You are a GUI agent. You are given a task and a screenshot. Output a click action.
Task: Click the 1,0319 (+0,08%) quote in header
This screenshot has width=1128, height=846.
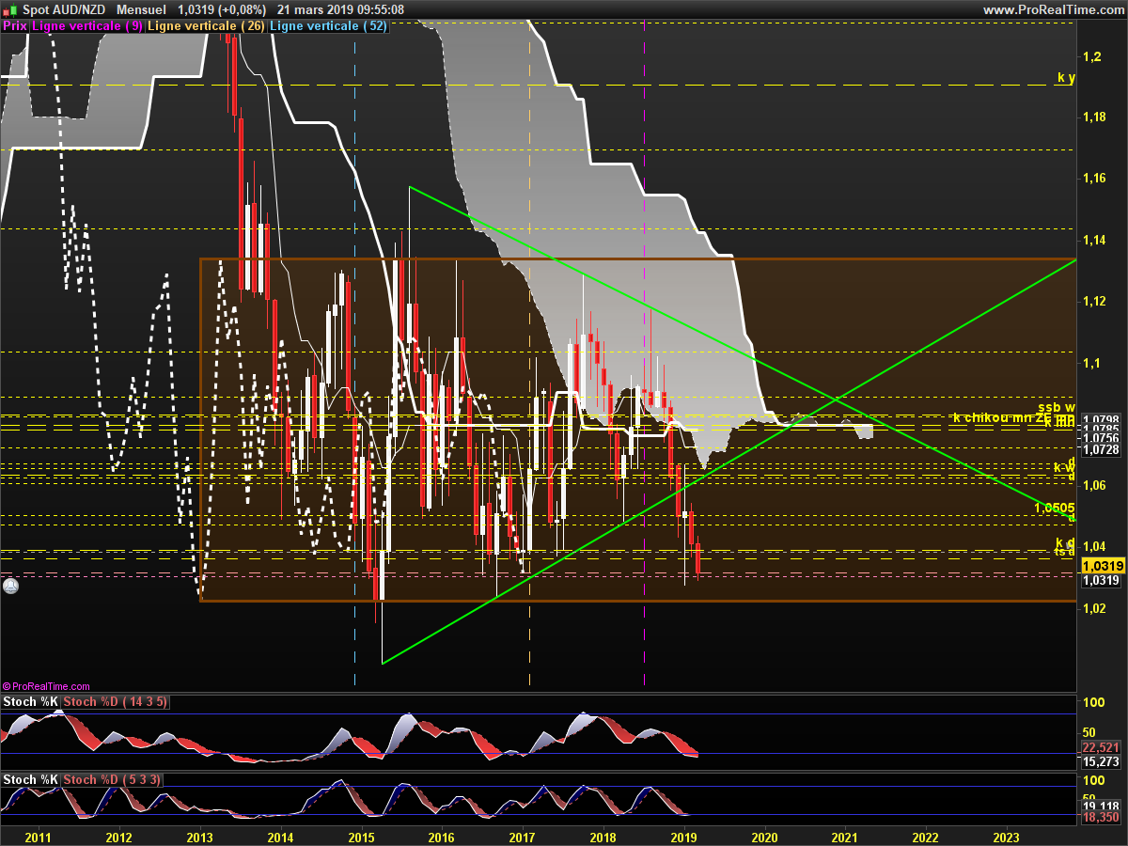[x=222, y=9]
